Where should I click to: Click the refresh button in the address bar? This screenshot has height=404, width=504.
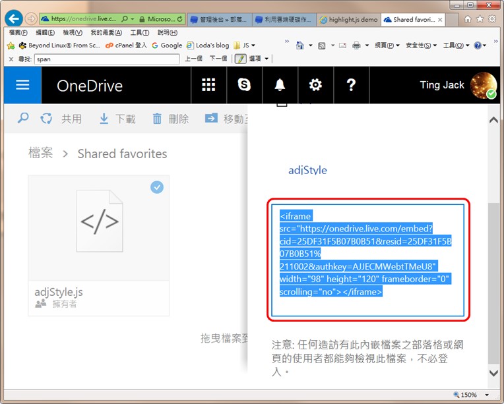tap(179, 19)
